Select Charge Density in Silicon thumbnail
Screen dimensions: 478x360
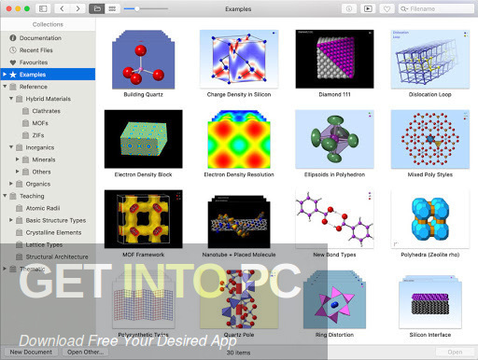(239, 59)
